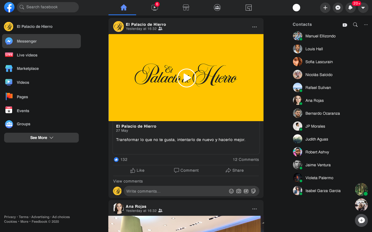Attach a photo with camera icon
The image size is (372, 232).
[x=239, y=191]
